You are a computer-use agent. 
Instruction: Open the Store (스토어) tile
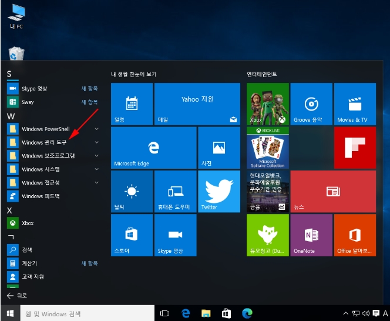[132, 235]
